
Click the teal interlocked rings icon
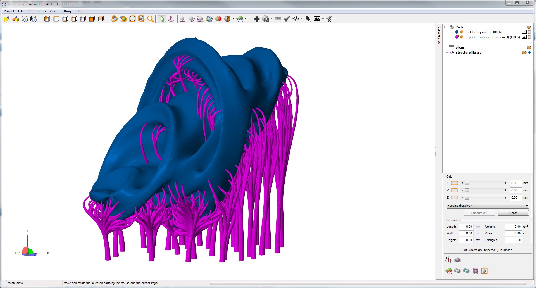[x=466, y=271]
